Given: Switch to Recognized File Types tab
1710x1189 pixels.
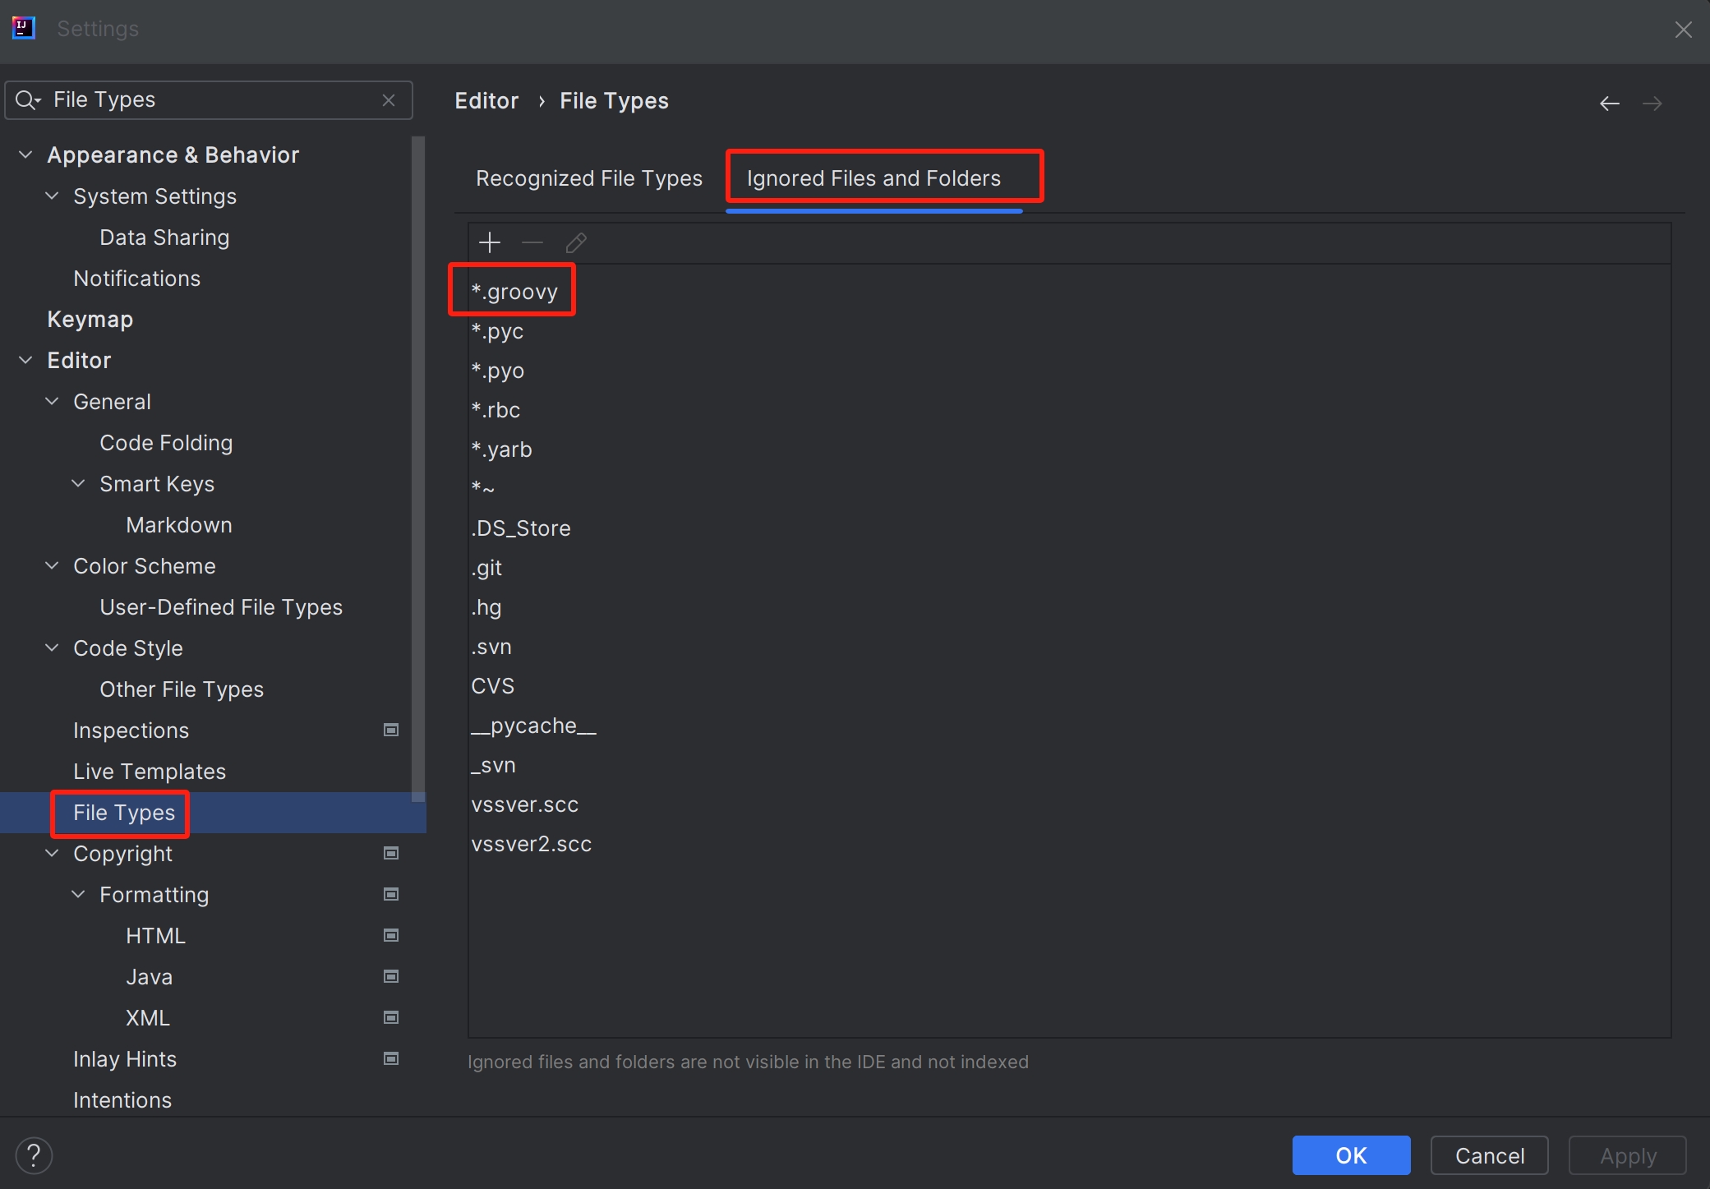Looking at the screenshot, I should click(588, 178).
